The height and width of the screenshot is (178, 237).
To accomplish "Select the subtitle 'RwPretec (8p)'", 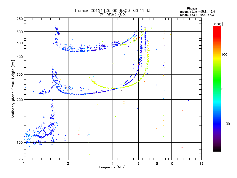I will point(112,14).
